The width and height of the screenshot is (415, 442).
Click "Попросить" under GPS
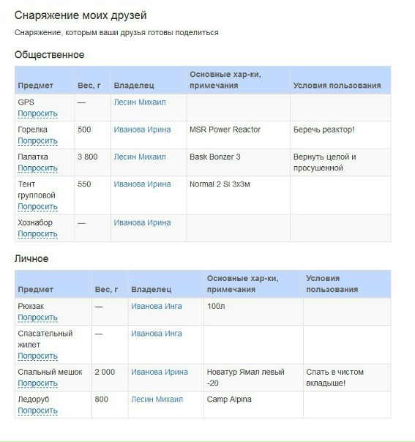coord(37,113)
